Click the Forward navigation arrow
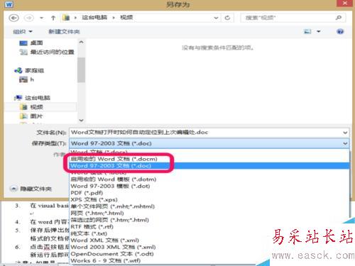355x266 pixels. 29,18
